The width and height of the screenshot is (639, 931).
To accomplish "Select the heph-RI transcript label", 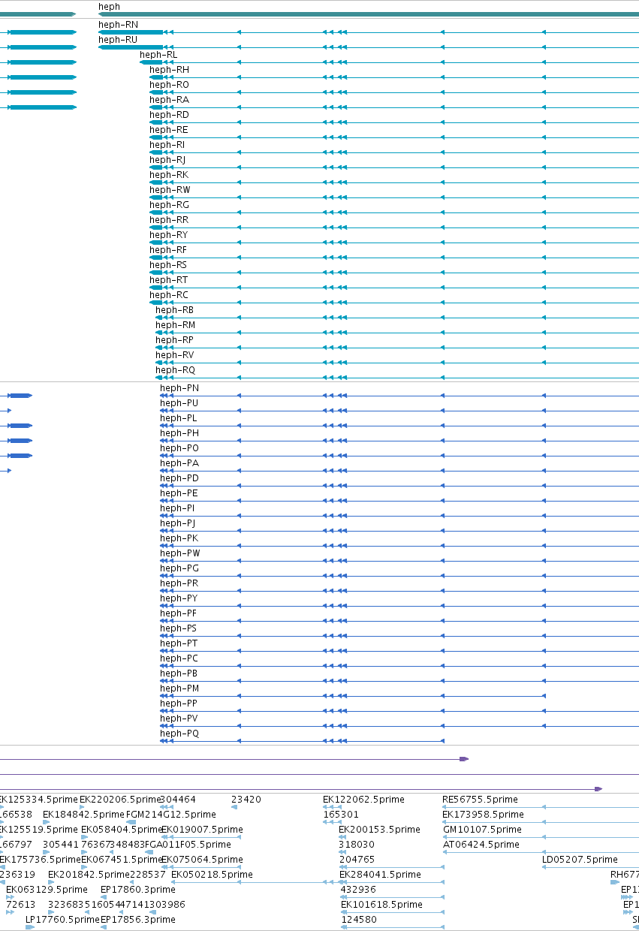I will [167, 145].
